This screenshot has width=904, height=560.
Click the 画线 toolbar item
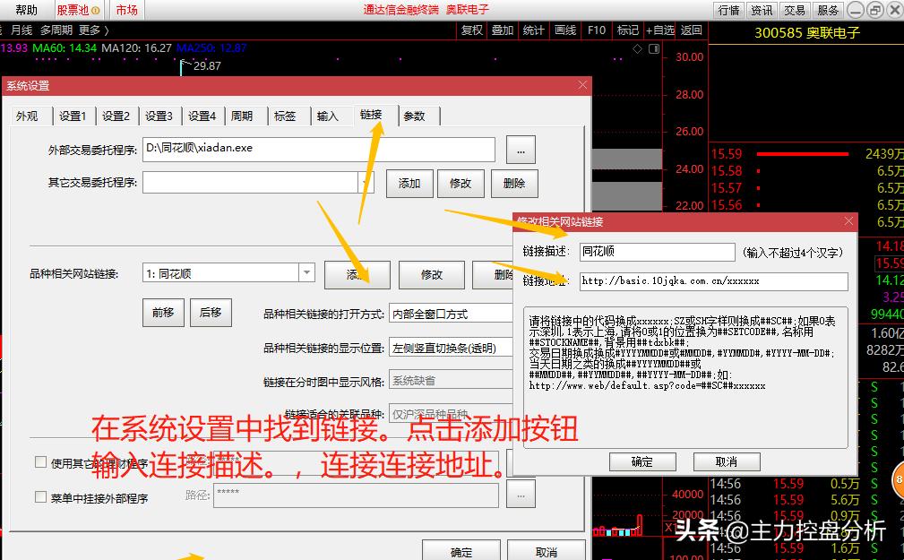tap(565, 30)
